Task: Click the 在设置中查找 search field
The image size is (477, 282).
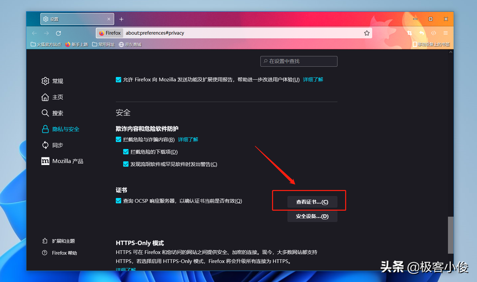Action: [298, 61]
